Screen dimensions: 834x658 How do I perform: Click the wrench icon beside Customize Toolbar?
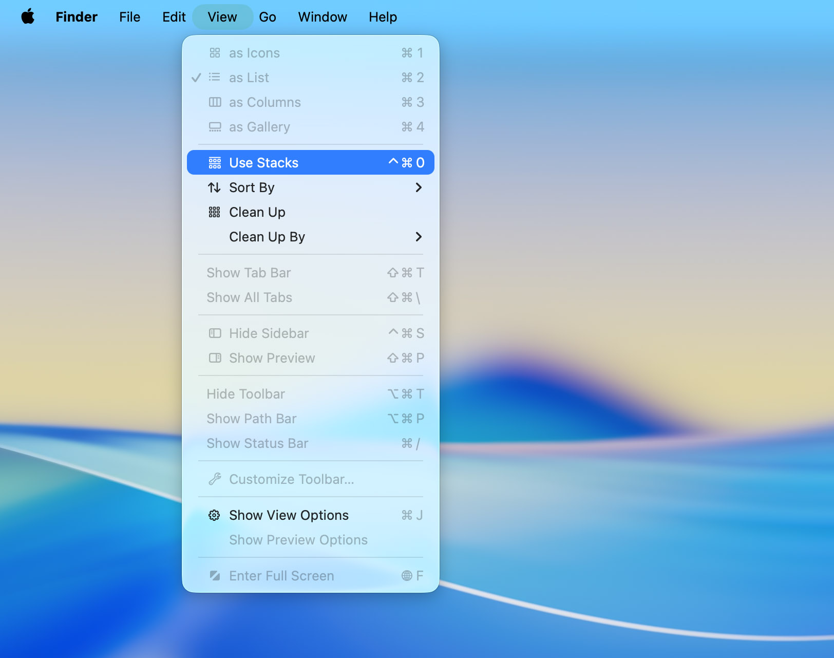coord(215,479)
